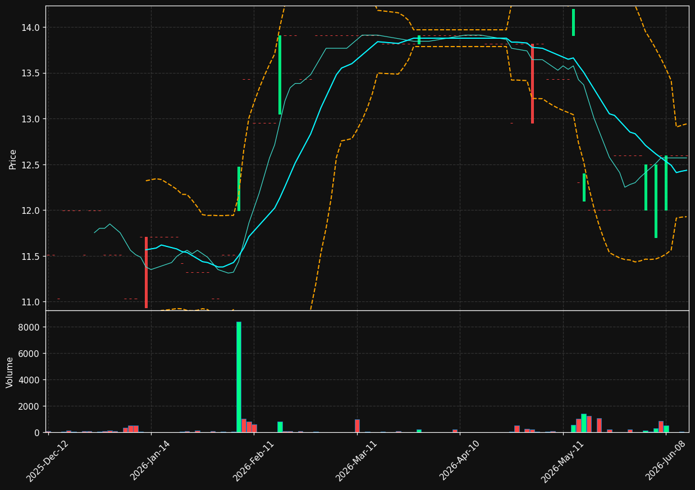Click the 2026-May-11 date label

[x=563, y=461]
